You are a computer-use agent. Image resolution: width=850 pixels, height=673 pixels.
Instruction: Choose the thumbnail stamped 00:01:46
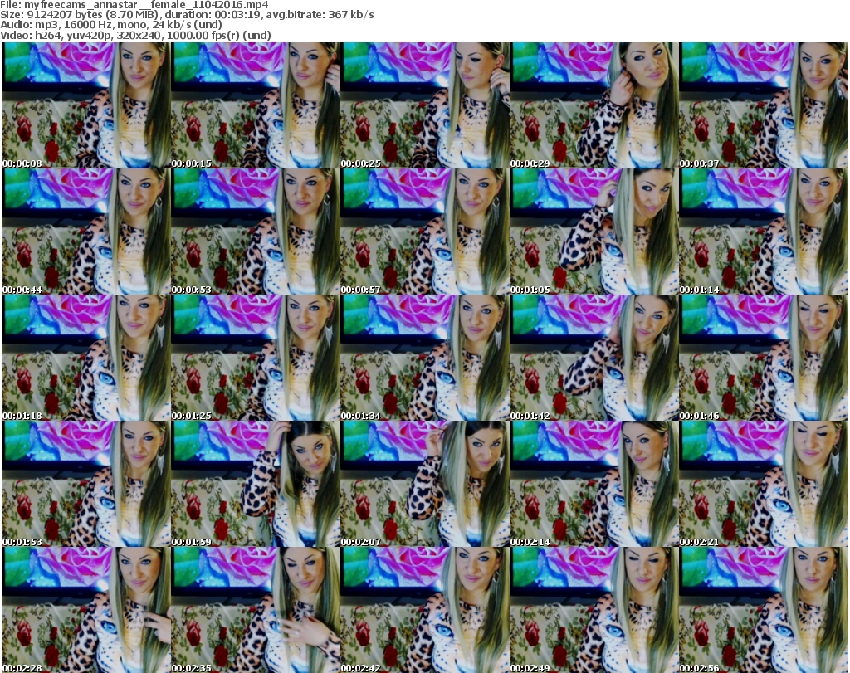[764, 358]
